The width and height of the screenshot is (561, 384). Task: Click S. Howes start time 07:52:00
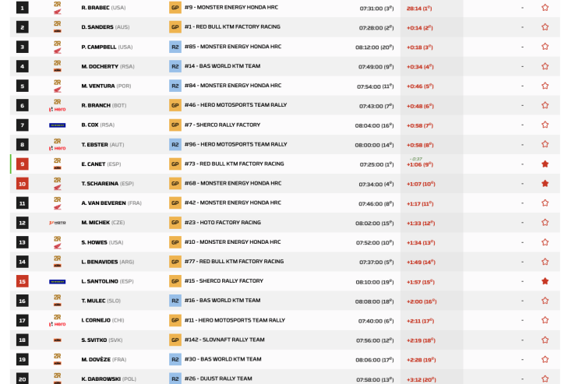point(376,242)
